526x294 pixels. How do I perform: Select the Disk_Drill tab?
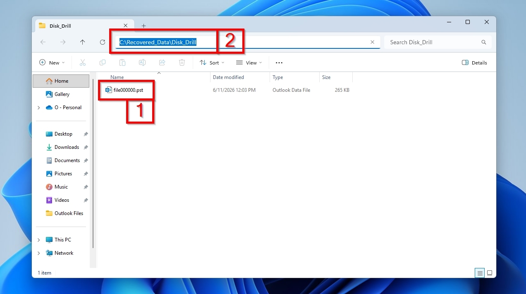[84, 26]
